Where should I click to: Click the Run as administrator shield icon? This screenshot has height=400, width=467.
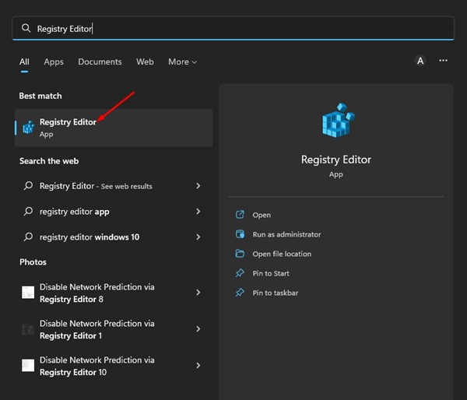tap(240, 234)
